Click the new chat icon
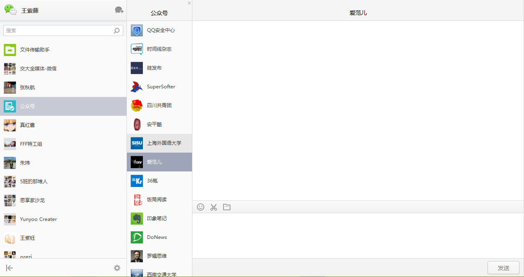The height and width of the screenshot is (277, 524). click(x=119, y=10)
